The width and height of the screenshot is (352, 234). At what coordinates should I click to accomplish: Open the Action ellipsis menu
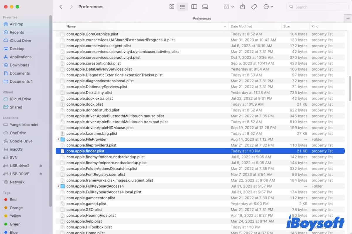[268, 7]
